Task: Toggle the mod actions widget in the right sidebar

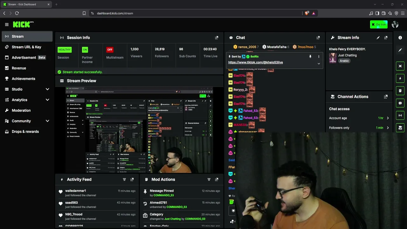Action: [400, 91]
